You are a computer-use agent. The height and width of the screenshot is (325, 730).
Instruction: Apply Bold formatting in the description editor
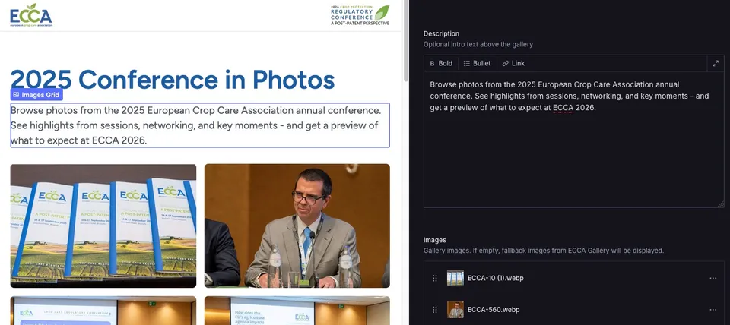coord(441,63)
